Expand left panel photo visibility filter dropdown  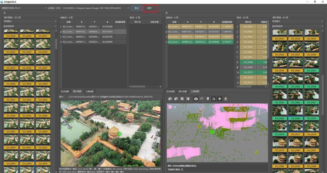point(30,21)
